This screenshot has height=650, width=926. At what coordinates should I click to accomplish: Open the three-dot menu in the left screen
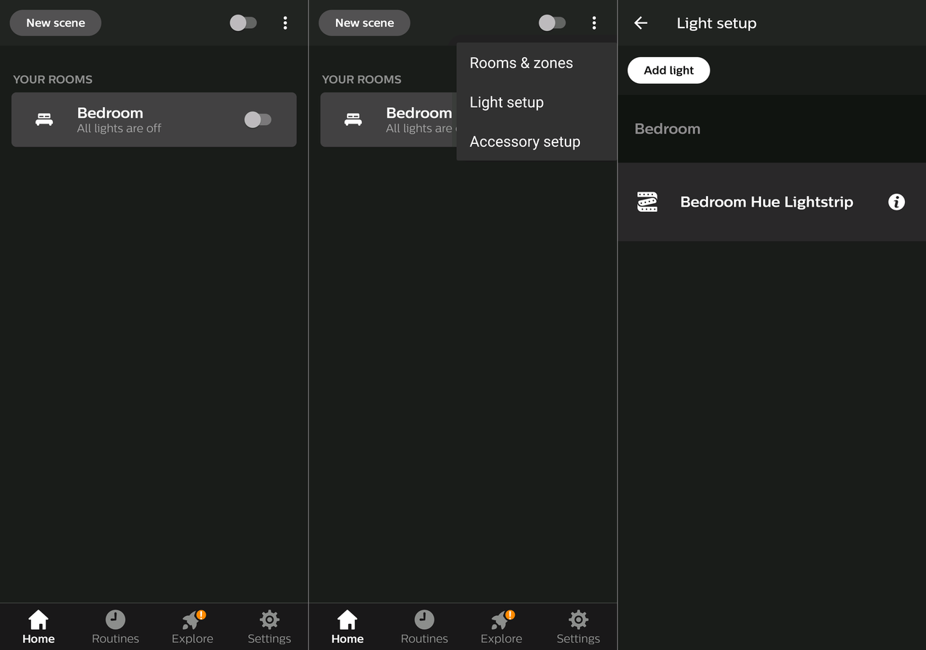[x=285, y=23]
